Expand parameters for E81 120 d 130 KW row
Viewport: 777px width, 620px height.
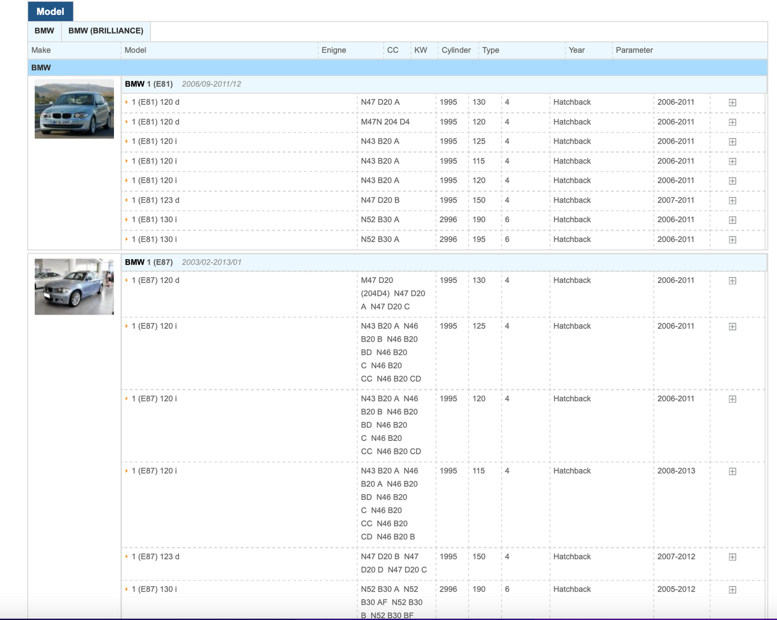pyautogui.click(x=732, y=103)
